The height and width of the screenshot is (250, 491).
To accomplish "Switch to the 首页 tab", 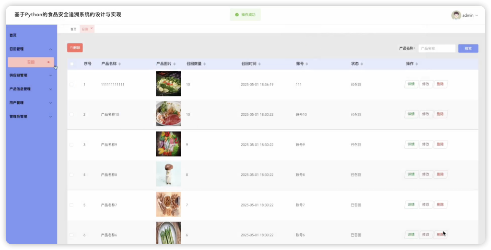I will click(73, 29).
